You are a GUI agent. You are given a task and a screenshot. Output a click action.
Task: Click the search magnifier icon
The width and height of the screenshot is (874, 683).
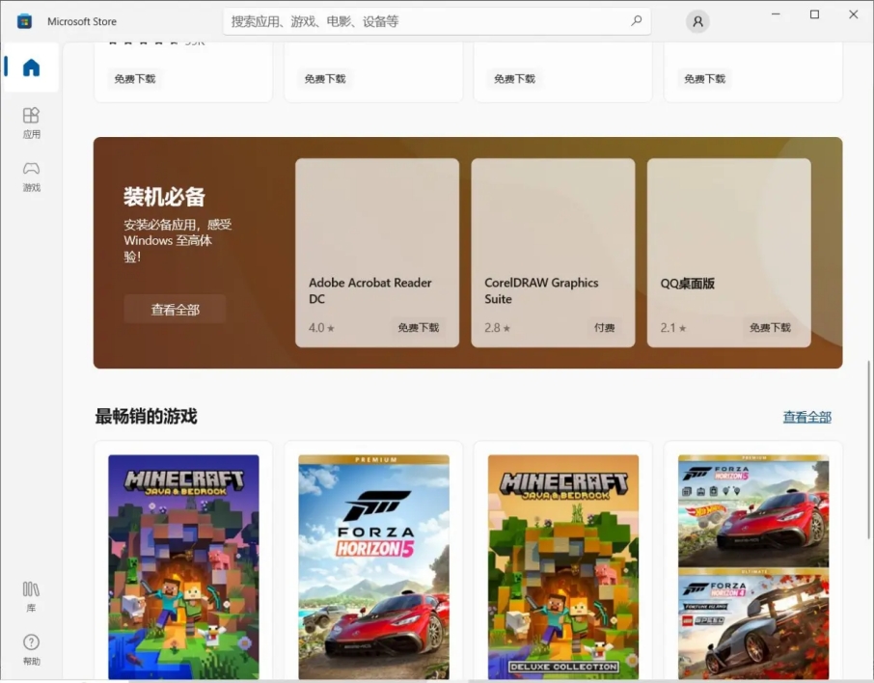[636, 20]
